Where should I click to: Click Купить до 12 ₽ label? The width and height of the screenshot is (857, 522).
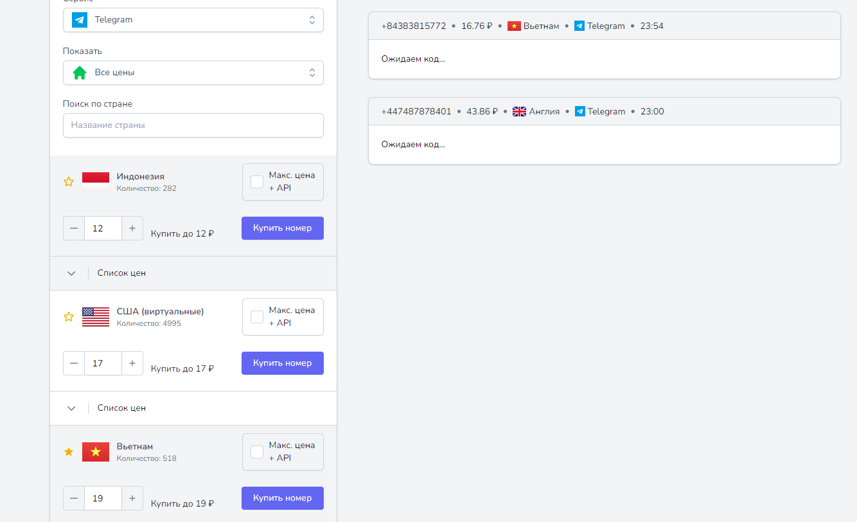click(182, 234)
